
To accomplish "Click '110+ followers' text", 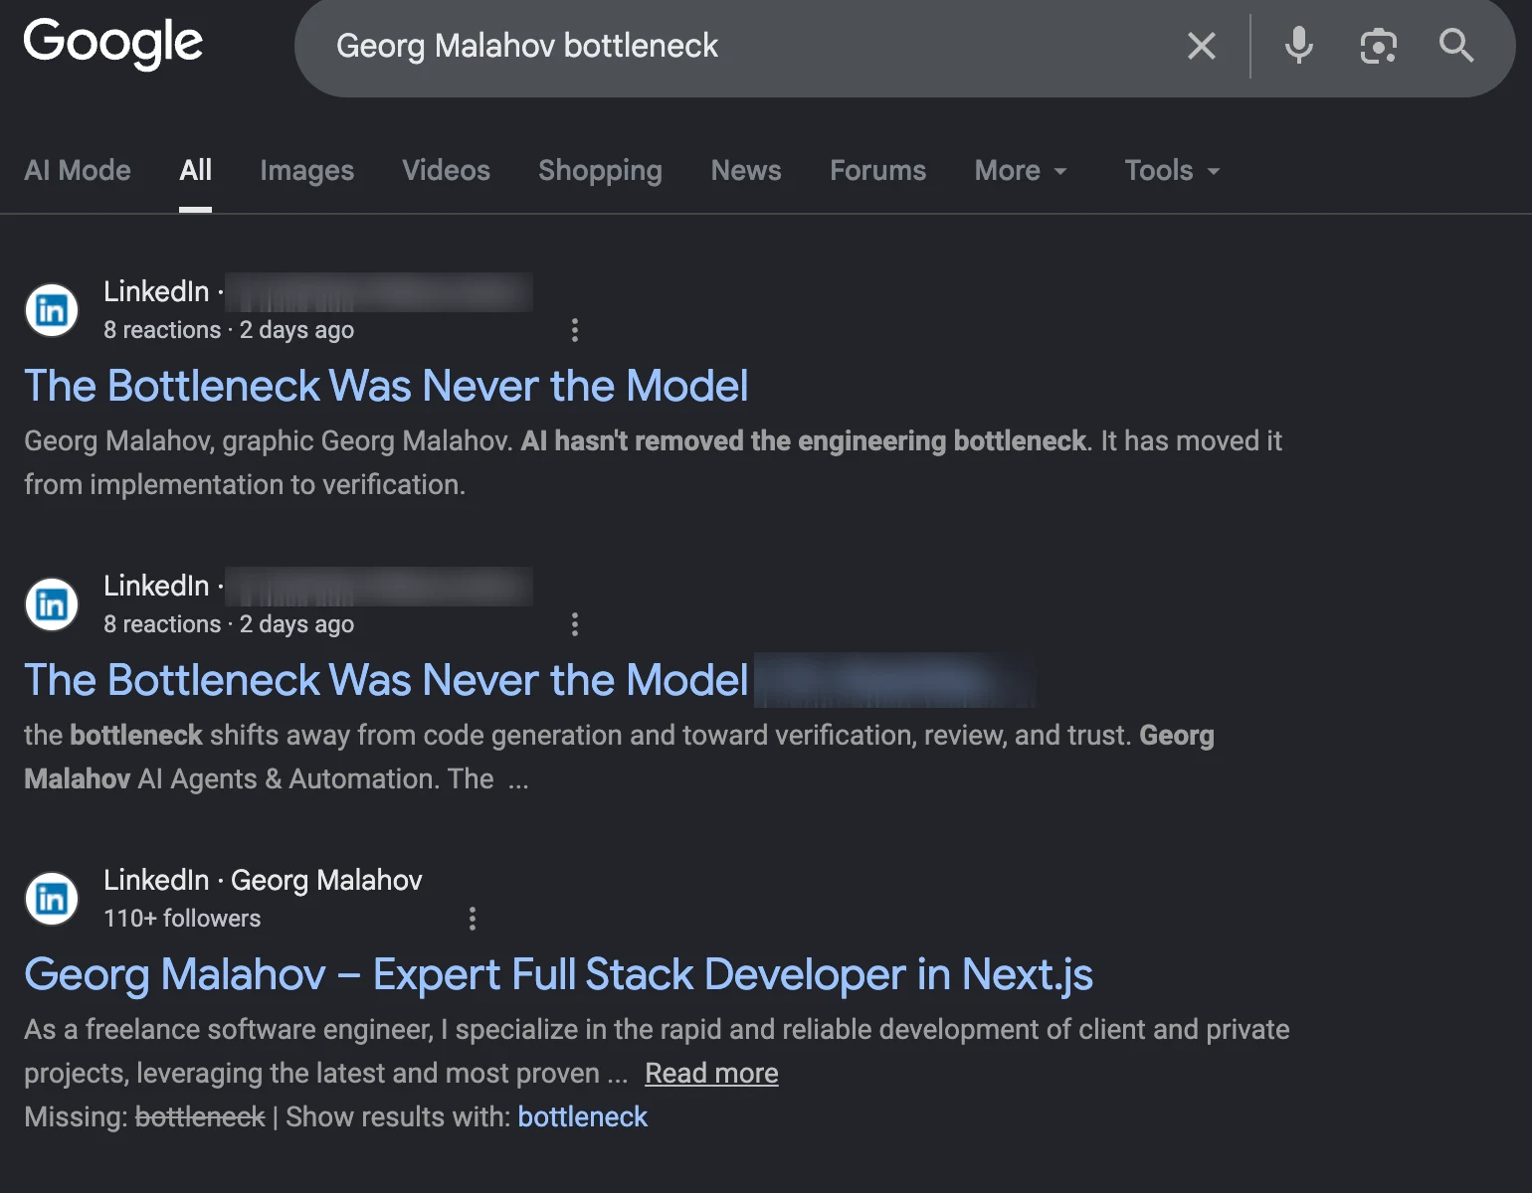I will click(182, 919).
